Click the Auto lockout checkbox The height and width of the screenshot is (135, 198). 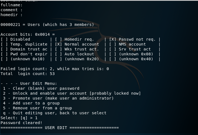[x=59, y=54]
